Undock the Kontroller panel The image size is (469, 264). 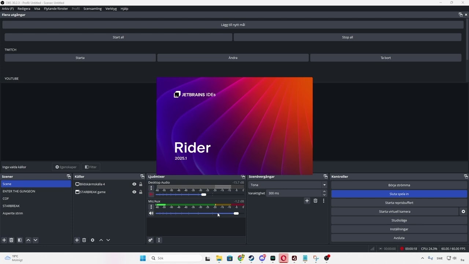tap(466, 177)
